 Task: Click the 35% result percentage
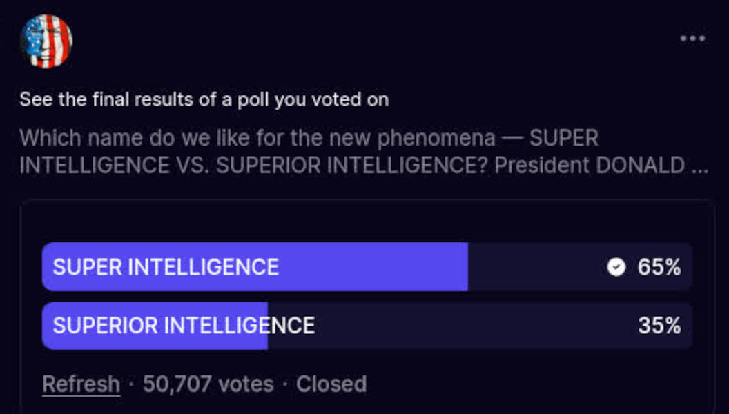[x=659, y=325]
